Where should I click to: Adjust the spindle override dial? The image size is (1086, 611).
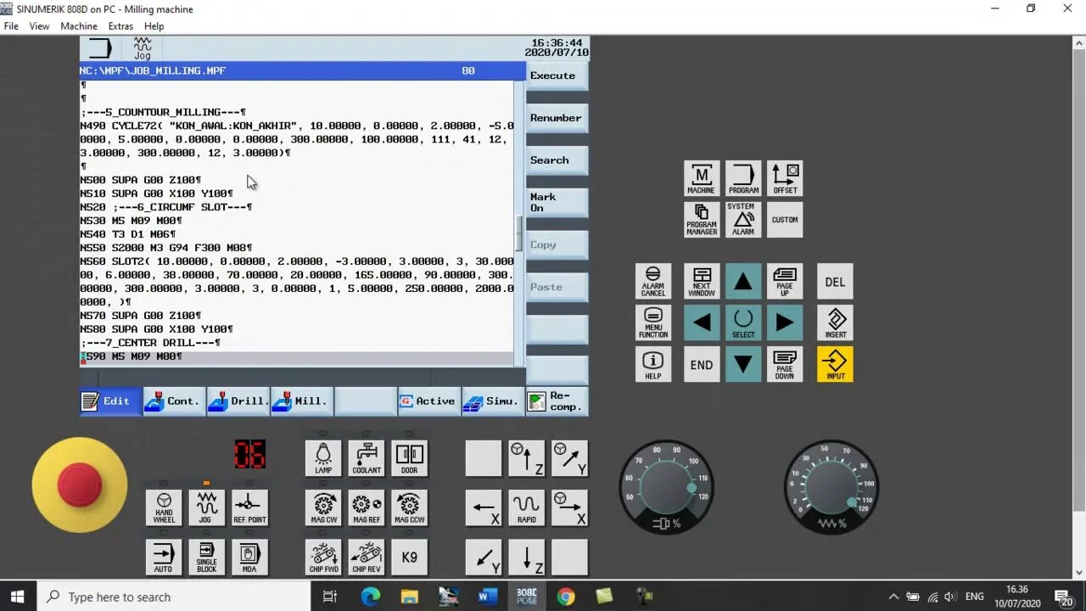[666, 486]
